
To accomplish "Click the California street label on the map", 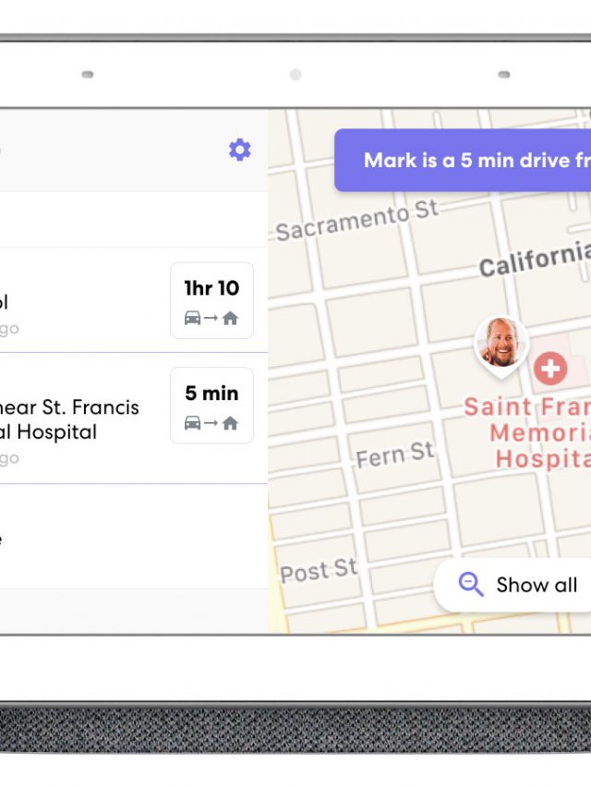I will pyautogui.click(x=535, y=260).
